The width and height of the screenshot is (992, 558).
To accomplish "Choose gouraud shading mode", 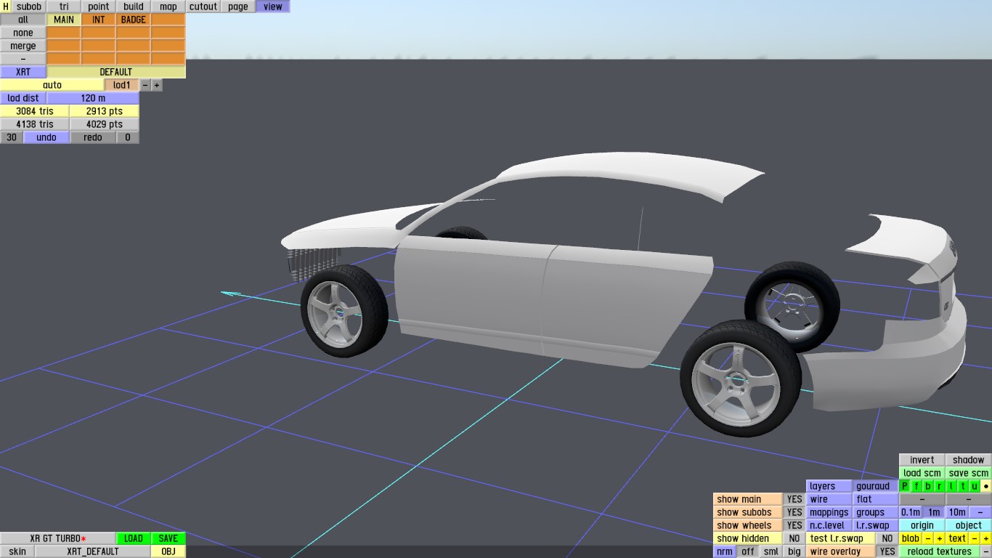I will click(875, 486).
